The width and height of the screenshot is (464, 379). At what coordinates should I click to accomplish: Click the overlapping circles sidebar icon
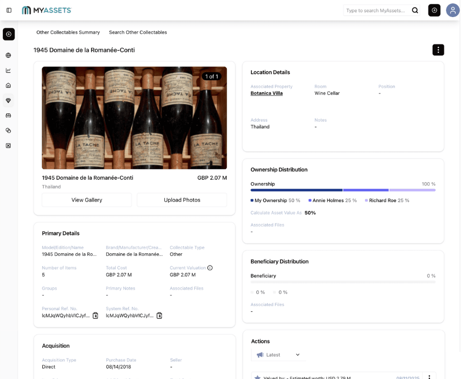[x=8, y=131]
